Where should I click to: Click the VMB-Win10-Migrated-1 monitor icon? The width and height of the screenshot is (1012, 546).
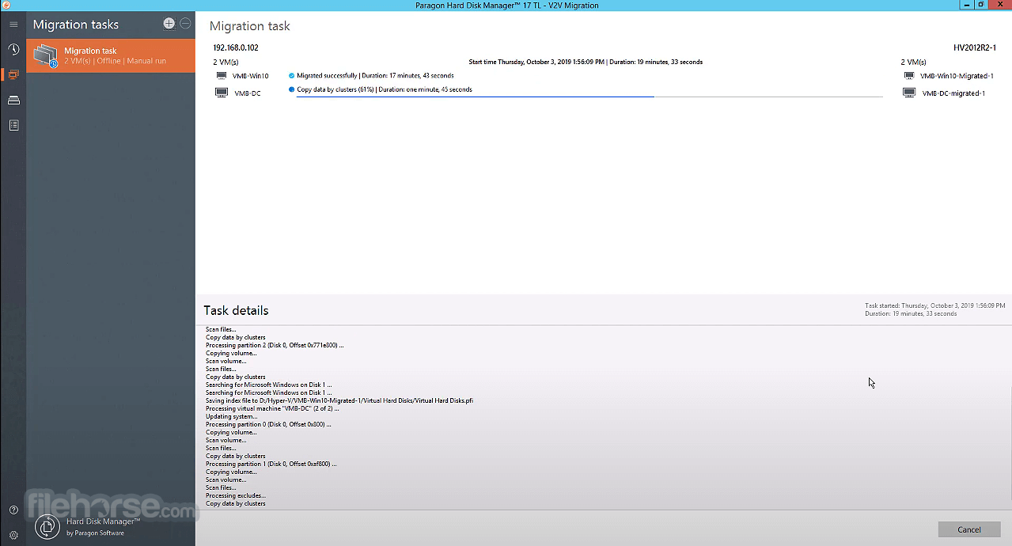909,76
